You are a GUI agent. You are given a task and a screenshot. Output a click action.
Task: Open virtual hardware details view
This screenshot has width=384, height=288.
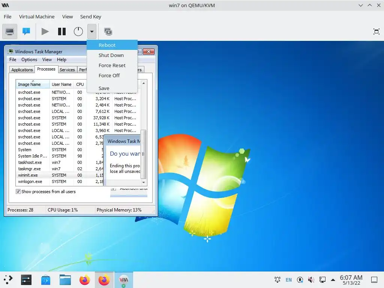pyautogui.click(x=26, y=31)
